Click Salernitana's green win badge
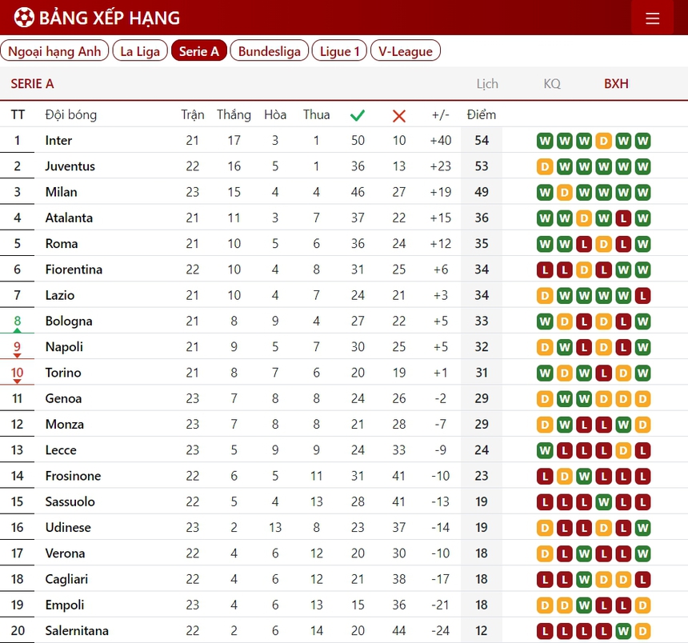Image resolution: width=688 pixels, height=643 pixels. coord(623,631)
